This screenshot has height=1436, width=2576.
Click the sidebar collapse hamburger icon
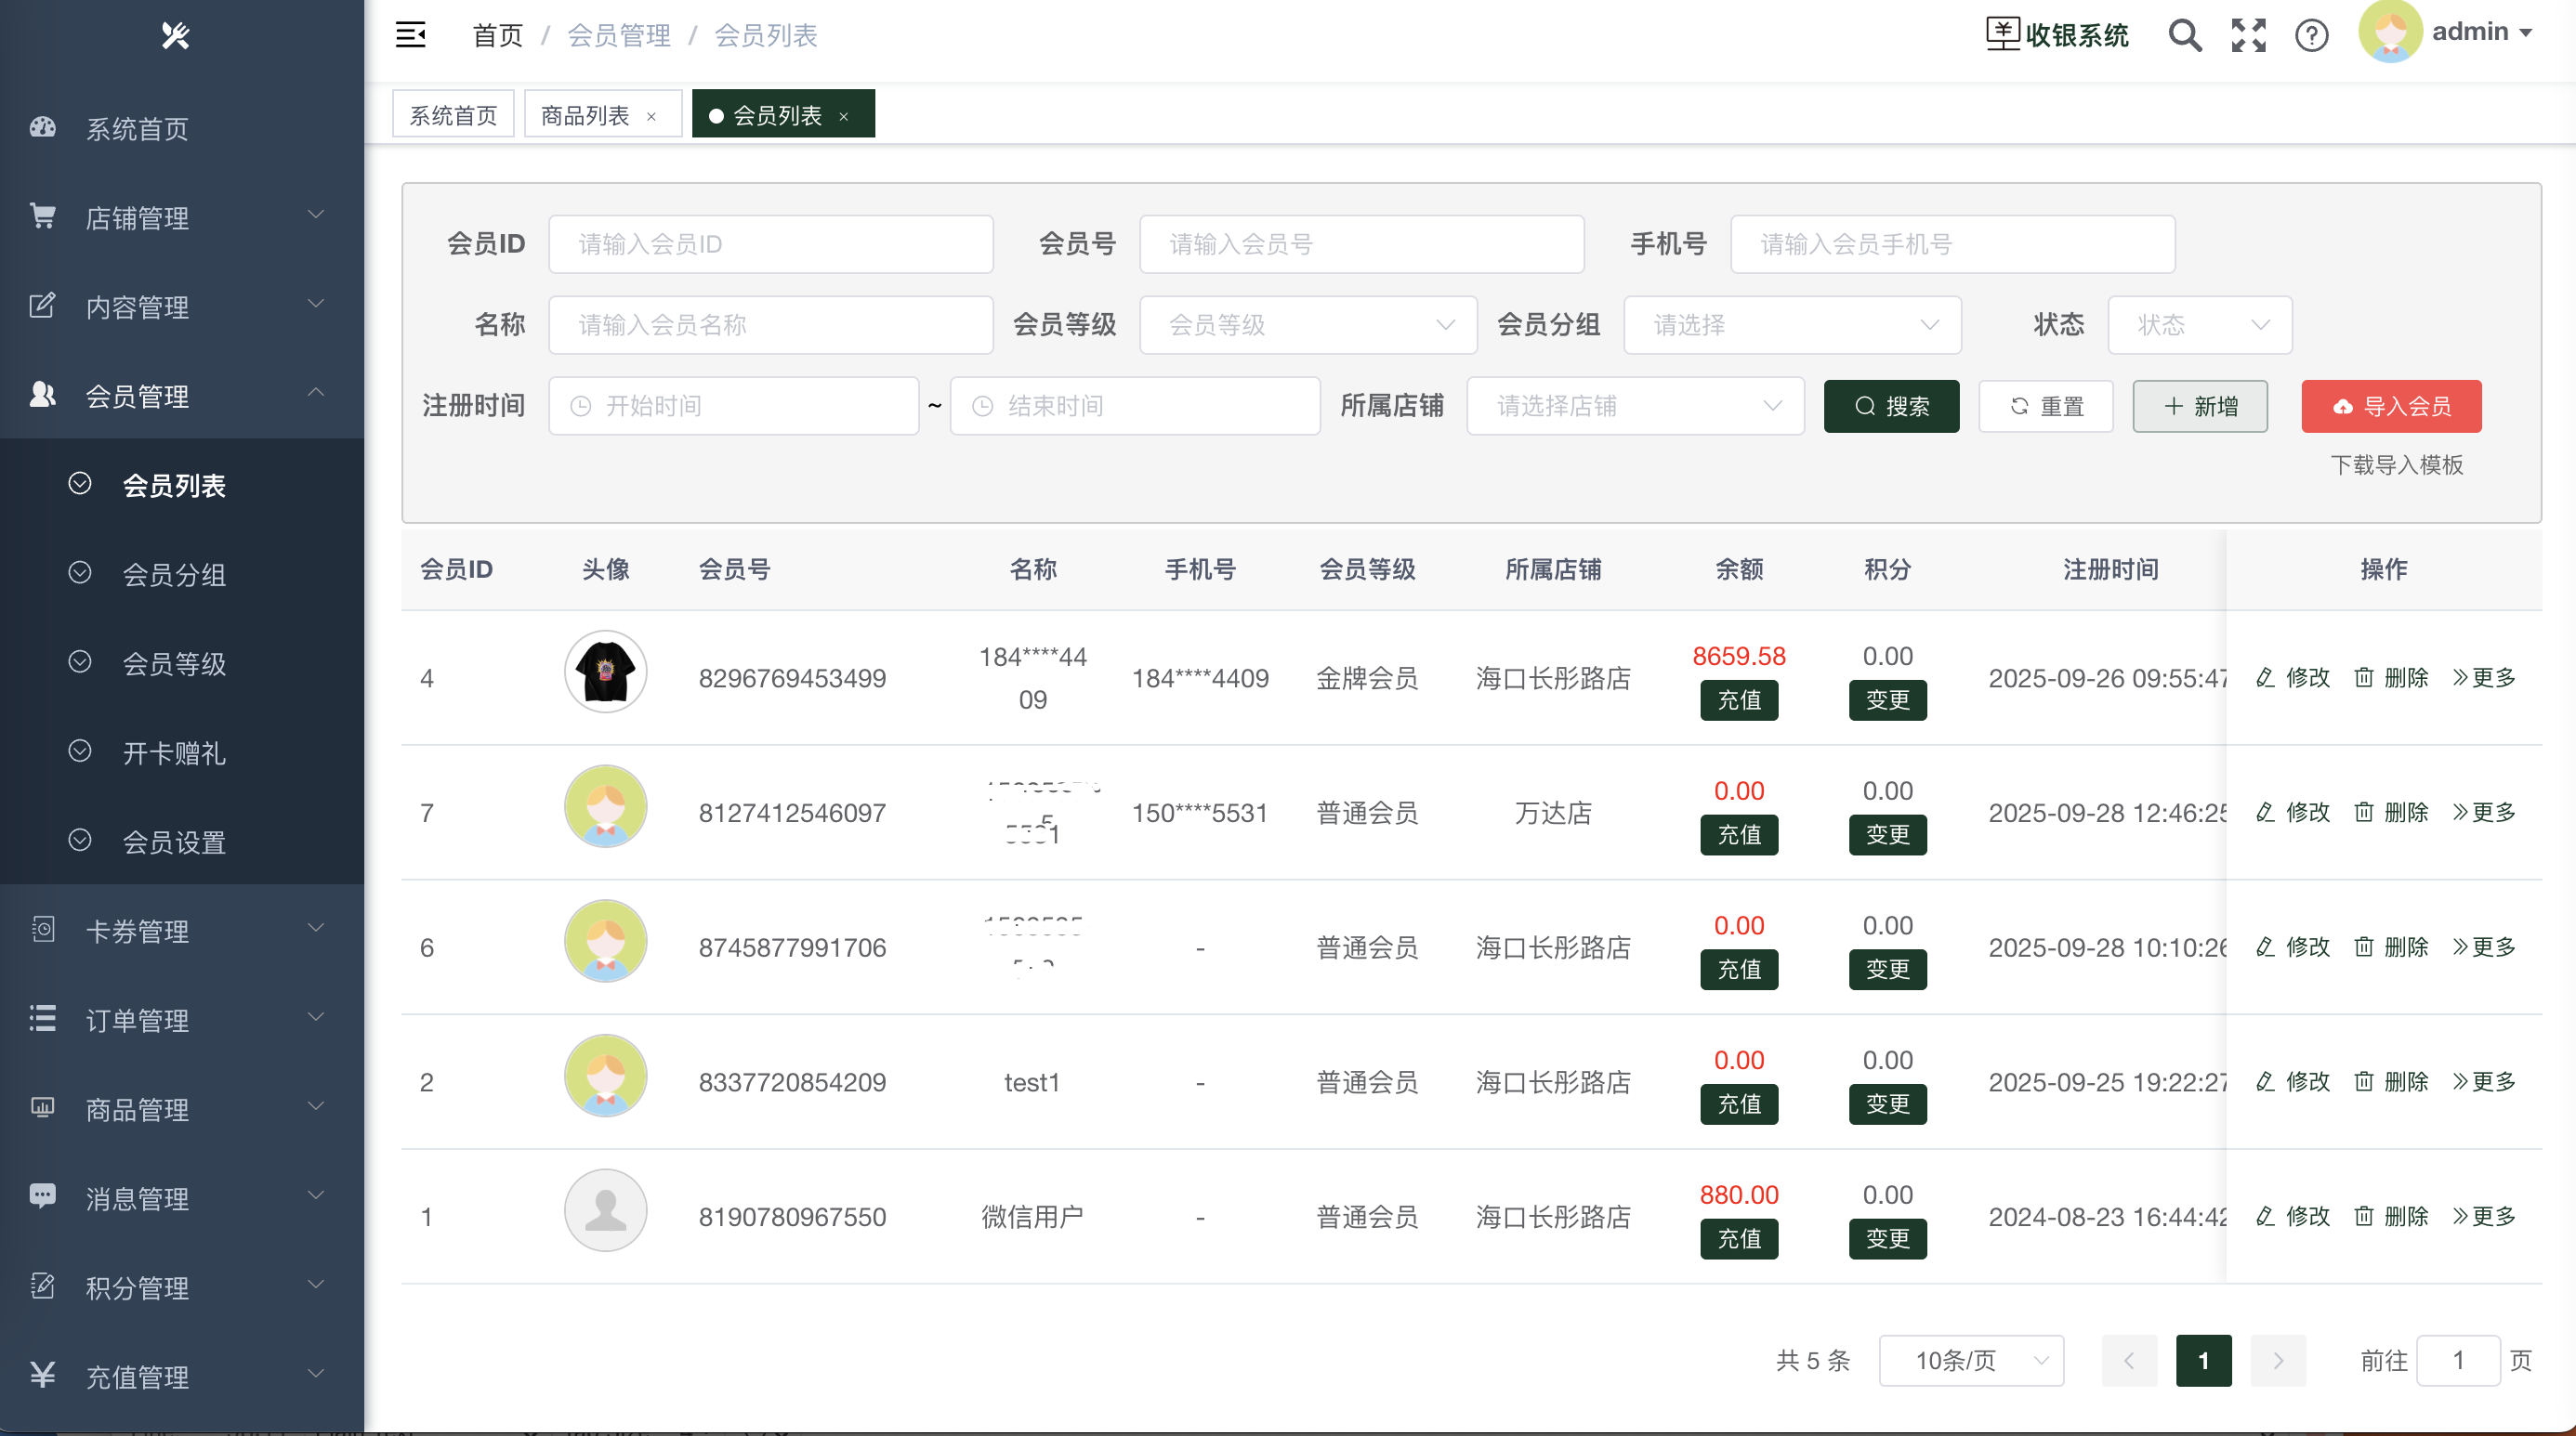tap(410, 35)
